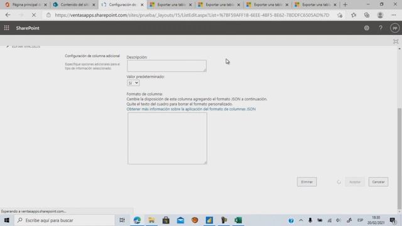Image resolution: width=402 pixels, height=226 pixels.
Task: Switch to Página principal tab
Action: click(26, 4)
